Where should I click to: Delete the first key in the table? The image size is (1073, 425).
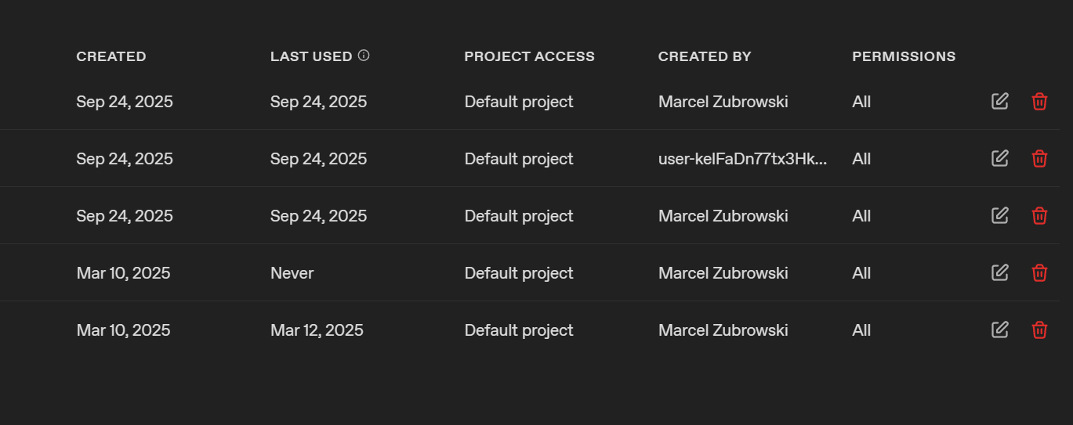tap(1039, 101)
